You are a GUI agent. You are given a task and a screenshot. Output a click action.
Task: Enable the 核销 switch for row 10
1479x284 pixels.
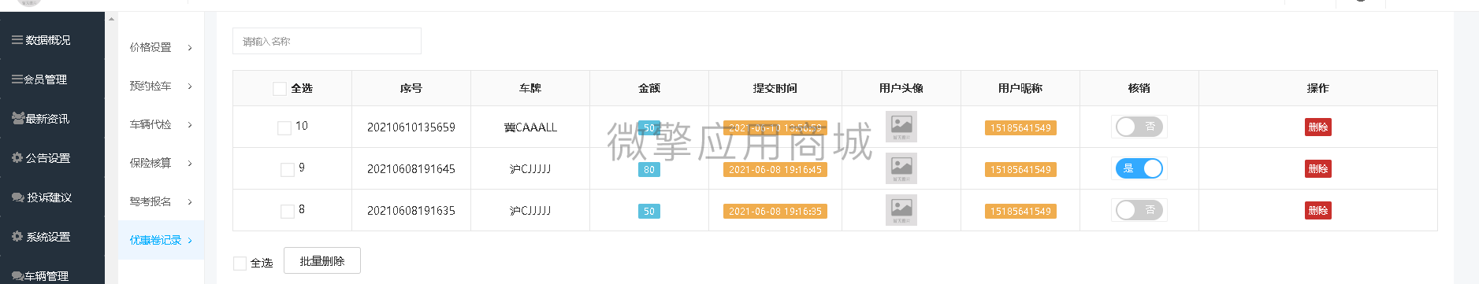coord(1139,127)
